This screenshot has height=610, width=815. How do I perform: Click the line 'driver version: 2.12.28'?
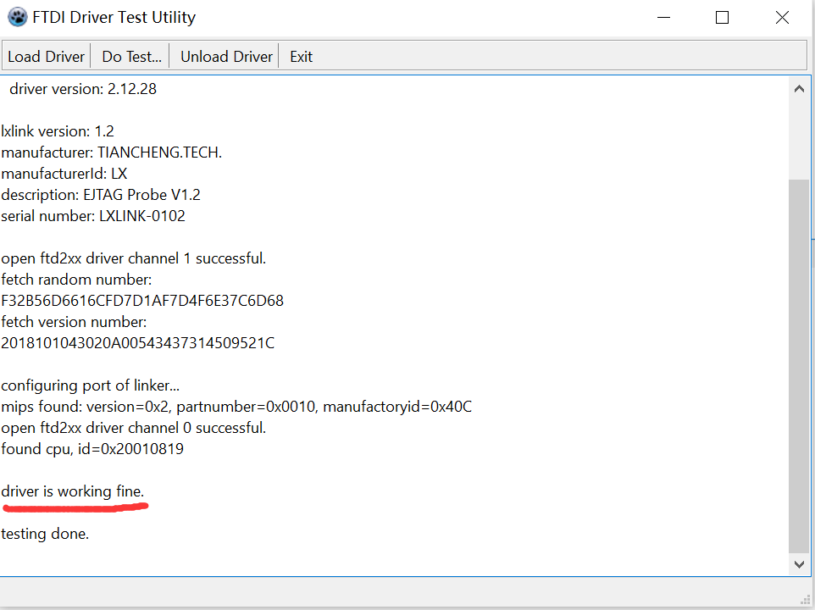click(83, 89)
